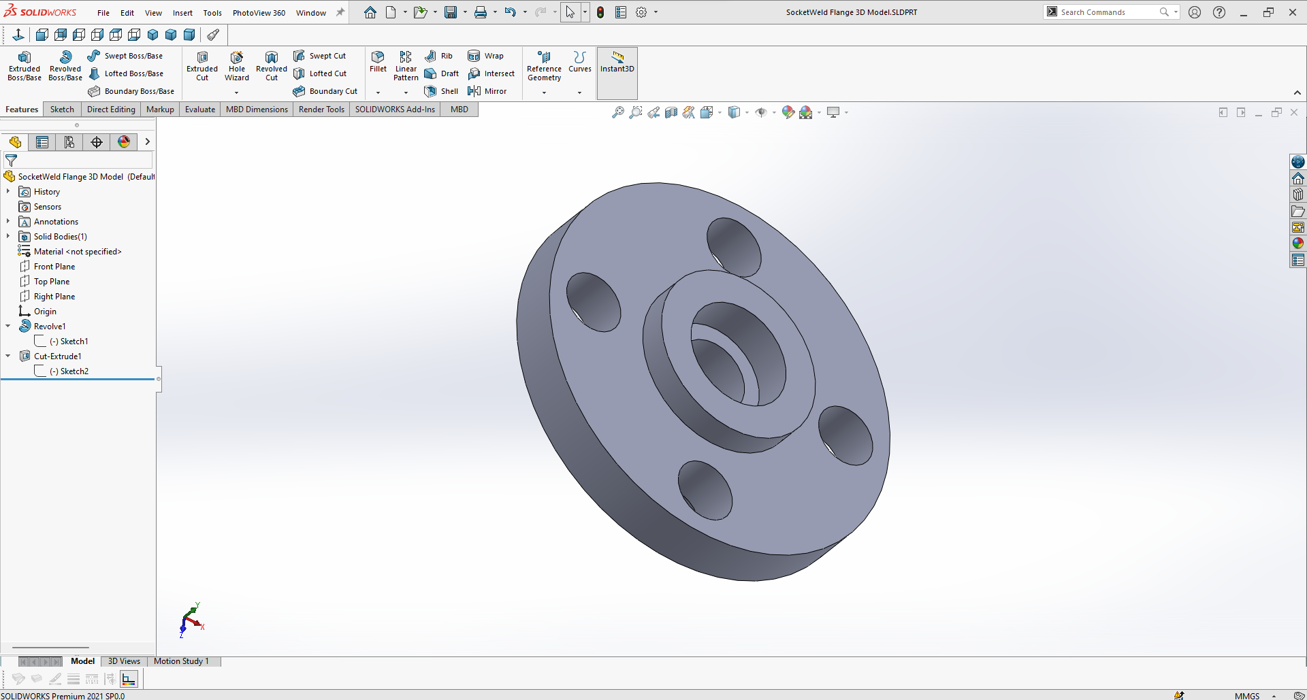Launch the Linear Pattern tool

click(406, 66)
